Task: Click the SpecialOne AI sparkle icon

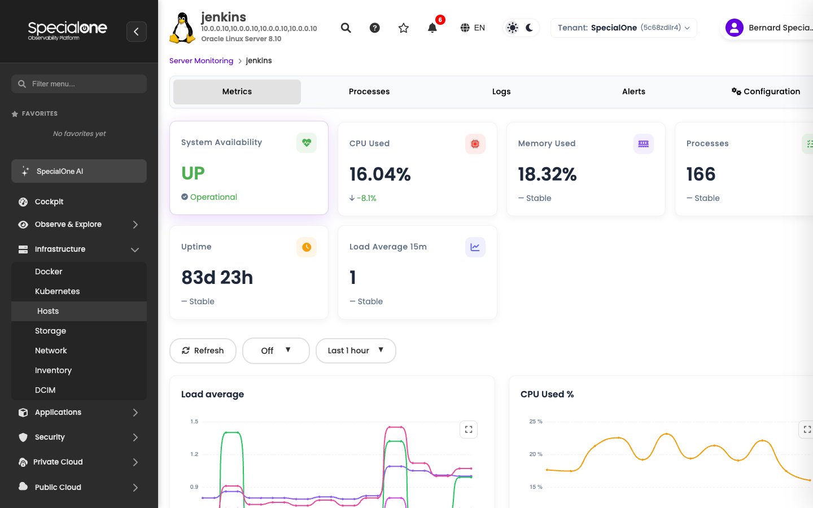Action: pos(25,171)
